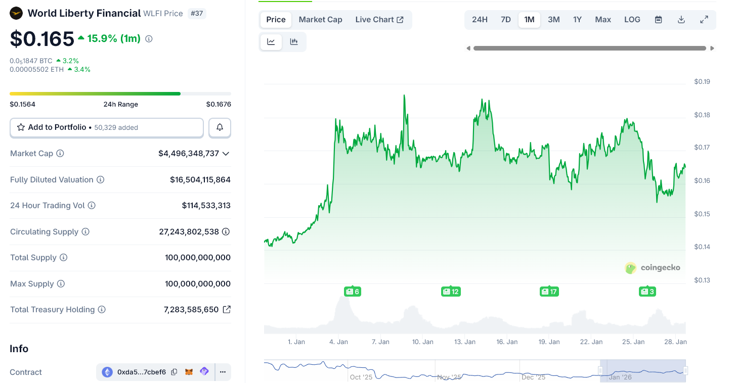Screen dimensions: 733x383
Task: Open Total Treasury Holding external link icon
Action: [x=227, y=309]
